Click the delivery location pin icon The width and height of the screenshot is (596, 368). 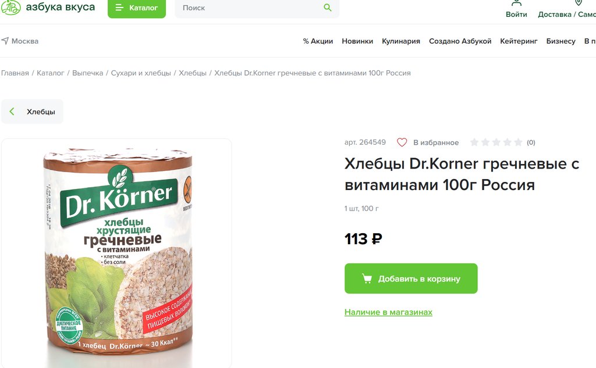(x=579, y=3)
